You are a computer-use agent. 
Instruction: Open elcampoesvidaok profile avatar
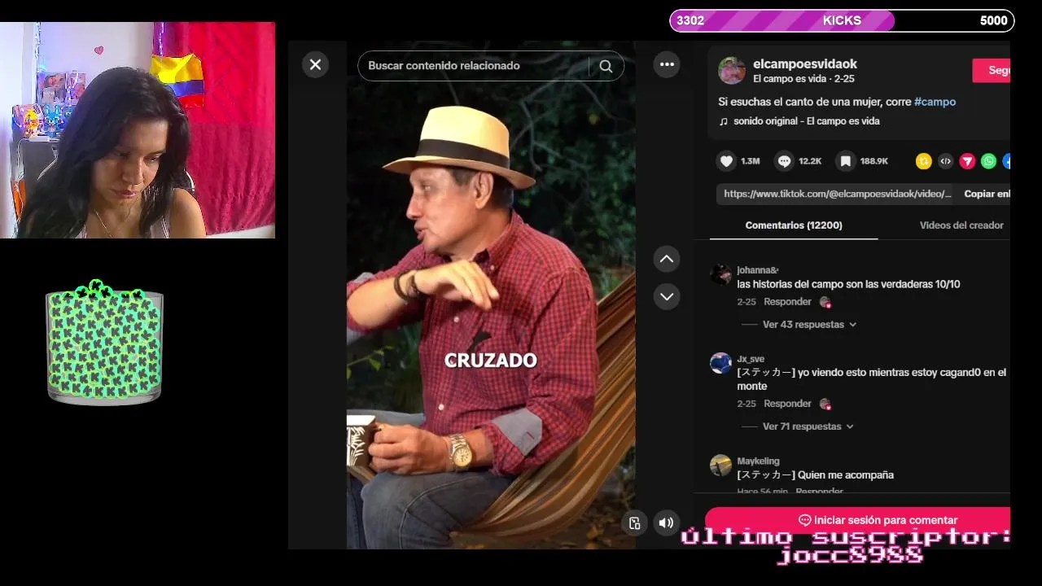732,71
